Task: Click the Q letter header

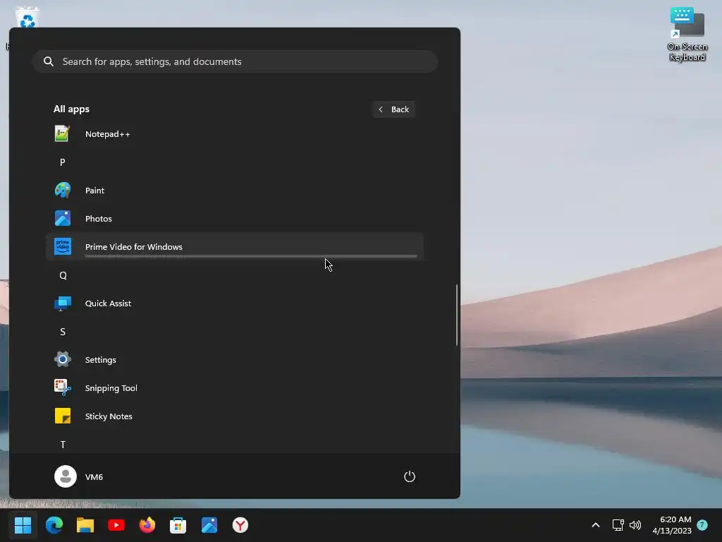Action: [63, 275]
